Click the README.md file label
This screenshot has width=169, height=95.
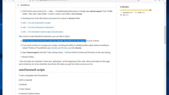click(25, 5)
